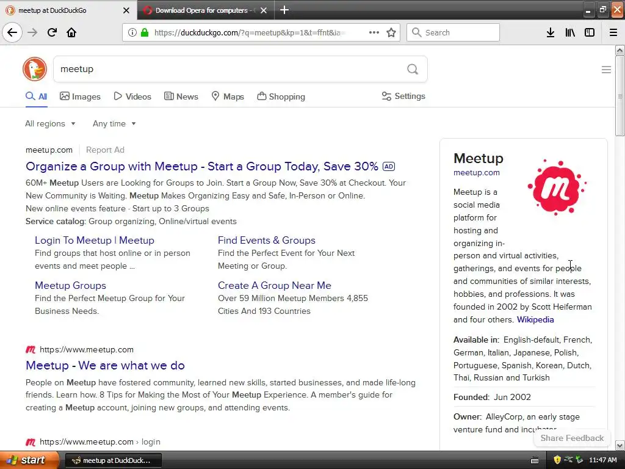Open a new tab with plus button
Image resolution: width=625 pixels, height=469 pixels.
pos(284,10)
